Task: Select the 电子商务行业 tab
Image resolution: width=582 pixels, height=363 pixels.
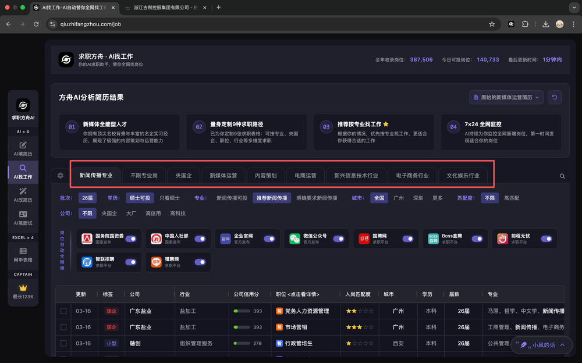Action: tap(412, 175)
